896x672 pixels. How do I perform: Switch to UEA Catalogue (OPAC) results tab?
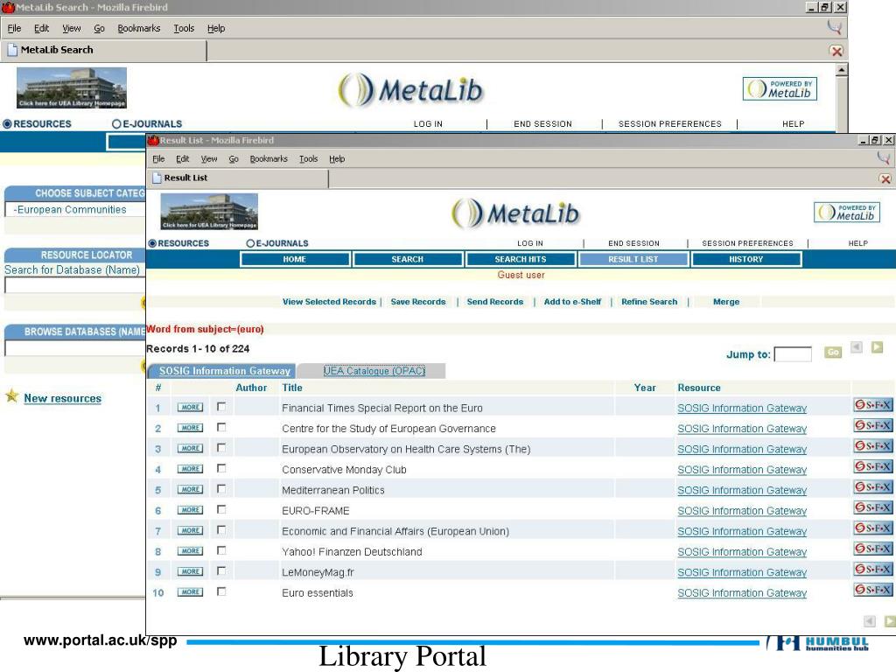coord(374,371)
